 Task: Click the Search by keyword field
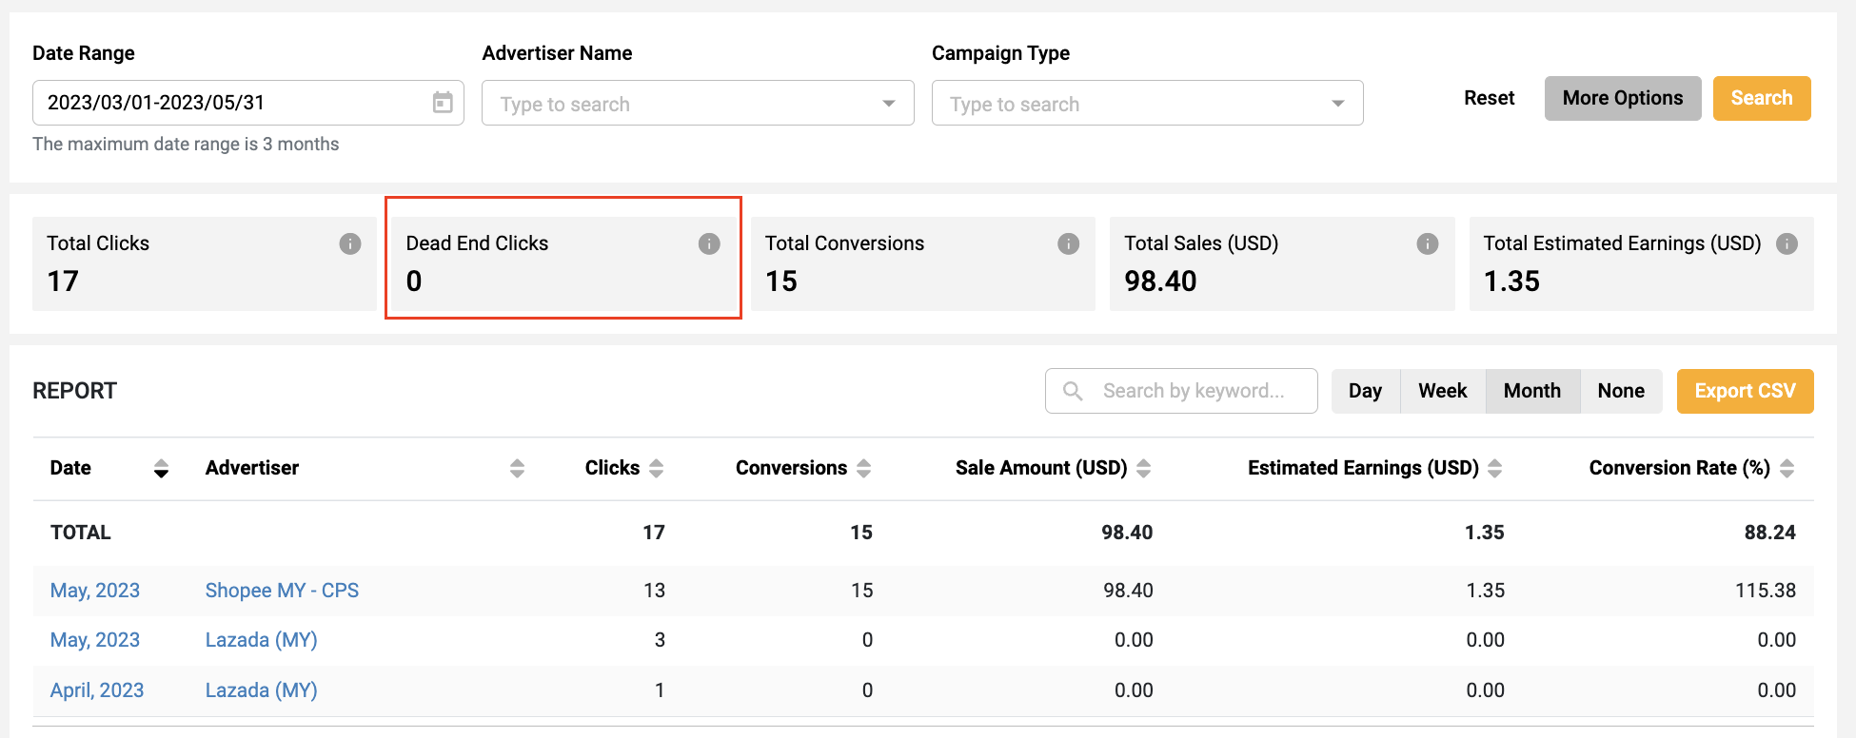[1181, 391]
